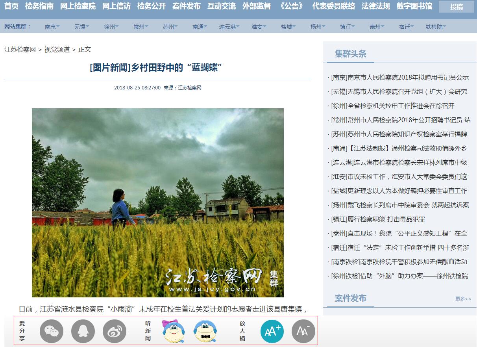The width and height of the screenshot is (477, 347).
Task: Open 数字图书馆 in the top navigation
Action: (x=414, y=6)
